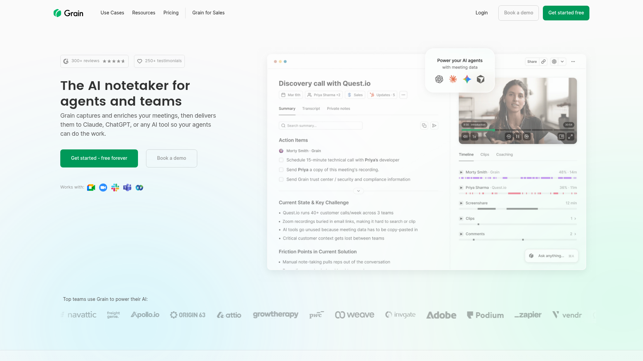Viewport: 643px width, 361px height.
Task: Click the fullscreen icon on video
Action: click(x=571, y=136)
